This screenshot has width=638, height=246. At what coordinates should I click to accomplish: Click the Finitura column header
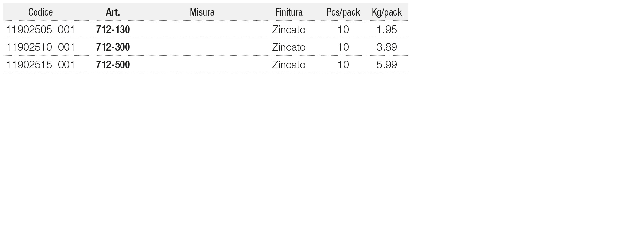[289, 12]
